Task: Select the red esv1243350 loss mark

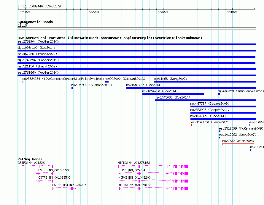Action: pyautogui.click(x=192, y=125)
